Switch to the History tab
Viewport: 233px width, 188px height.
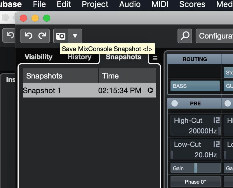pos(79,57)
